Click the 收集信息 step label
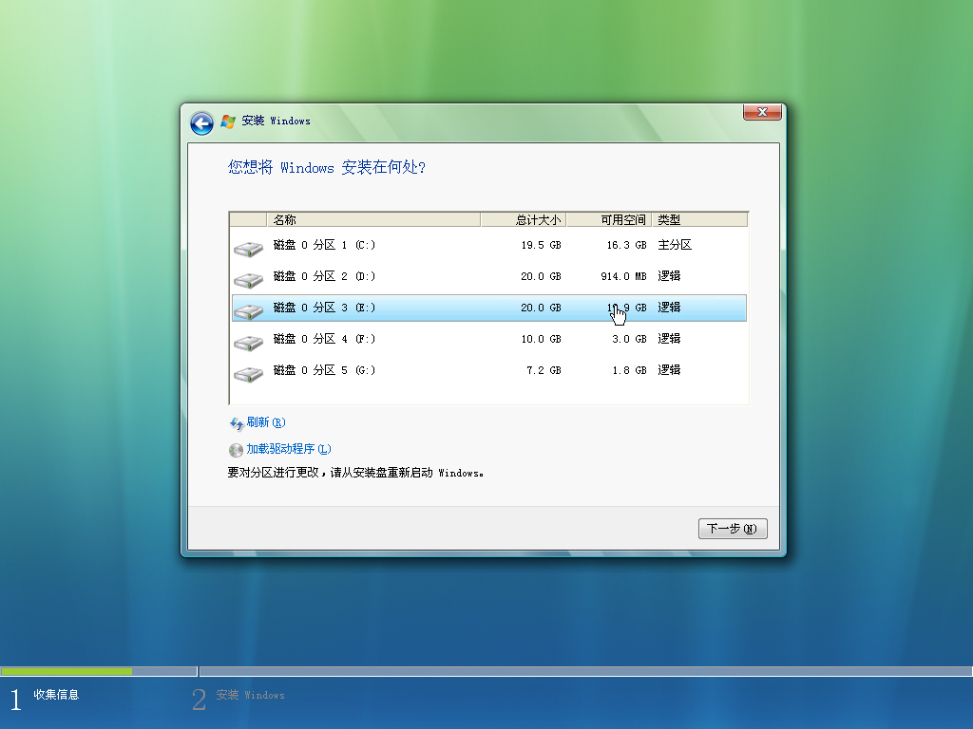The height and width of the screenshot is (729, 973). click(56, 695)
